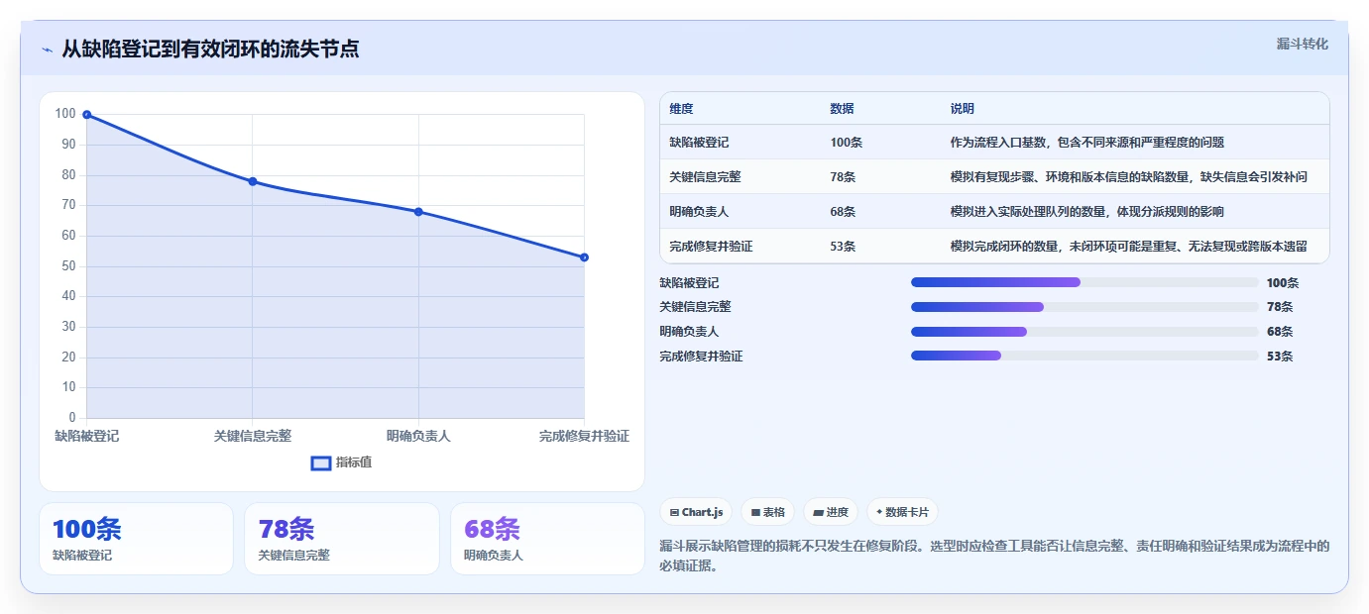Select table cell 关键信息完整 in 维度 column

[x=705, y=177]
